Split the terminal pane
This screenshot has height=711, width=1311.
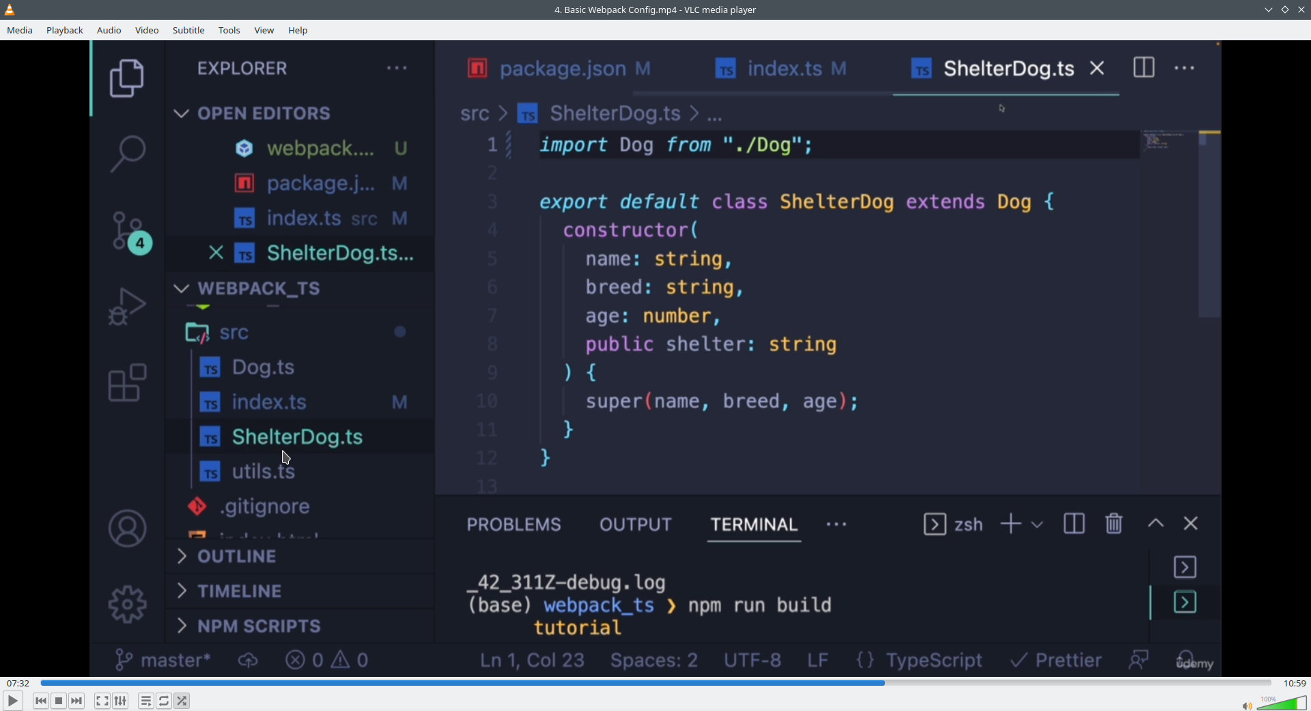[1074, 524]
